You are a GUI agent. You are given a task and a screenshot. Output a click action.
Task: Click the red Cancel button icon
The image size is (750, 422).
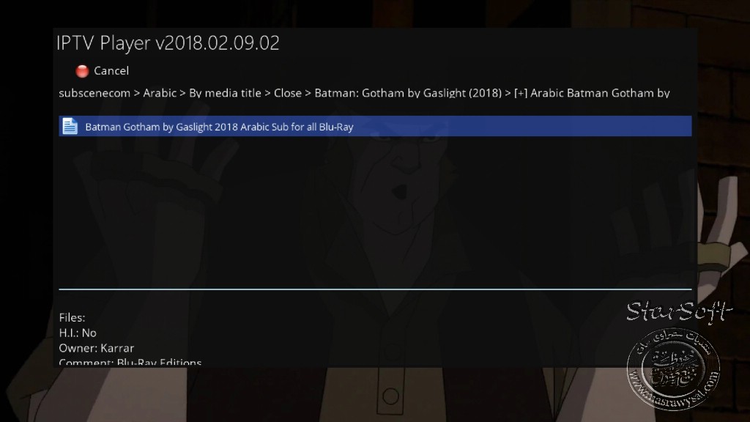point(82,71)
